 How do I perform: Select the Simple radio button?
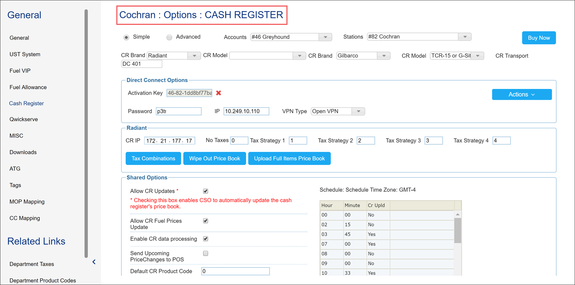126,37
